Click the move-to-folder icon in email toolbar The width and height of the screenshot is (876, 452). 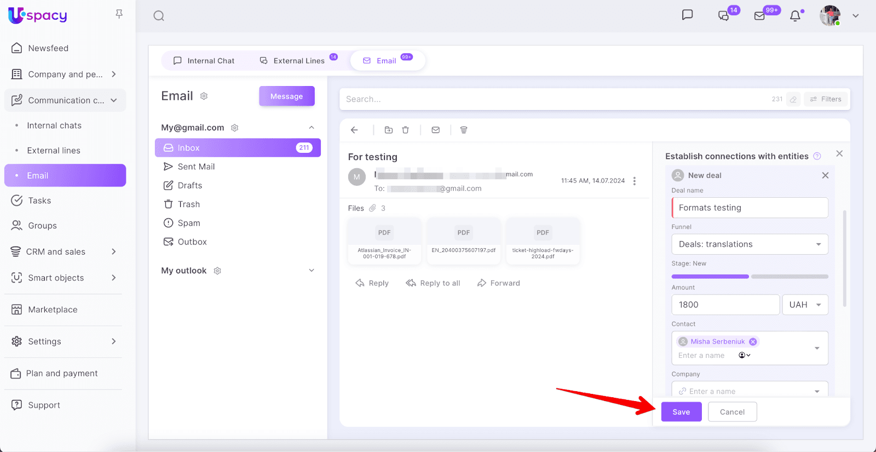pos(389,130)
